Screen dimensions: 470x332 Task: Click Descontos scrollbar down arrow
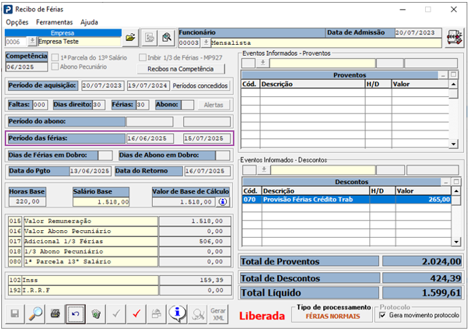coord(456,242)
